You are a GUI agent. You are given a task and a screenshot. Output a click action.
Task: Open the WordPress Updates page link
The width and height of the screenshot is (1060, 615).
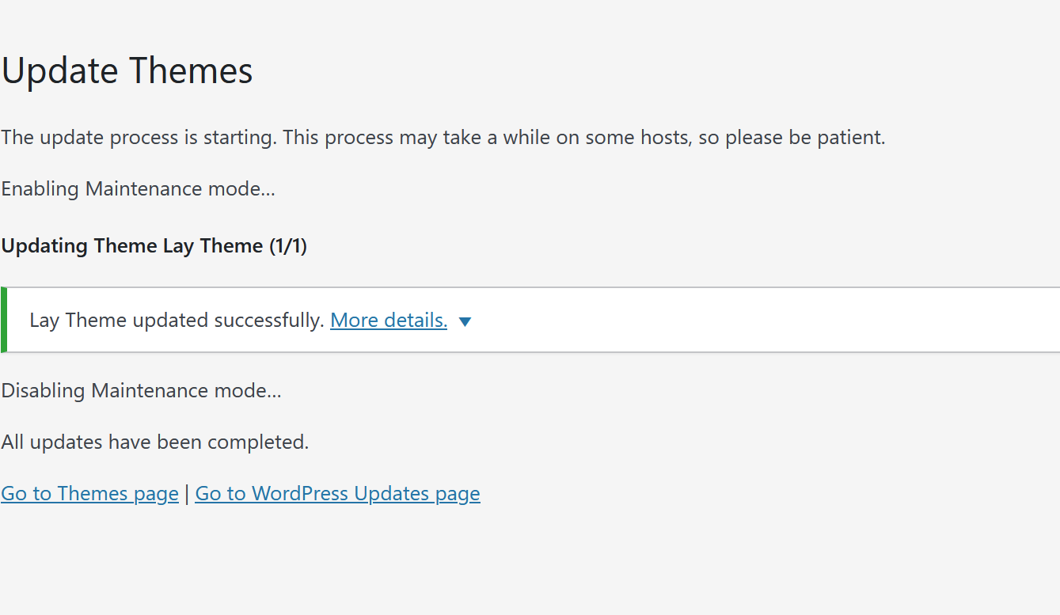pyautogui.click(x=337, y=494)
